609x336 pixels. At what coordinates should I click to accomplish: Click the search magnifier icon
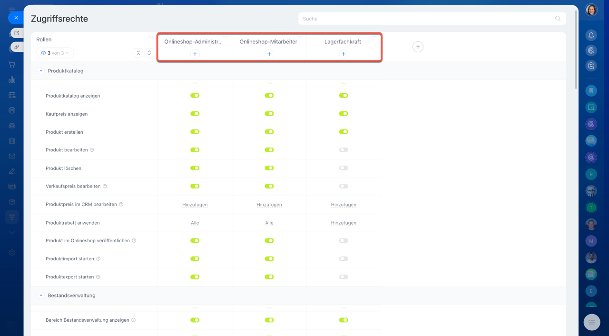point(558,19)
